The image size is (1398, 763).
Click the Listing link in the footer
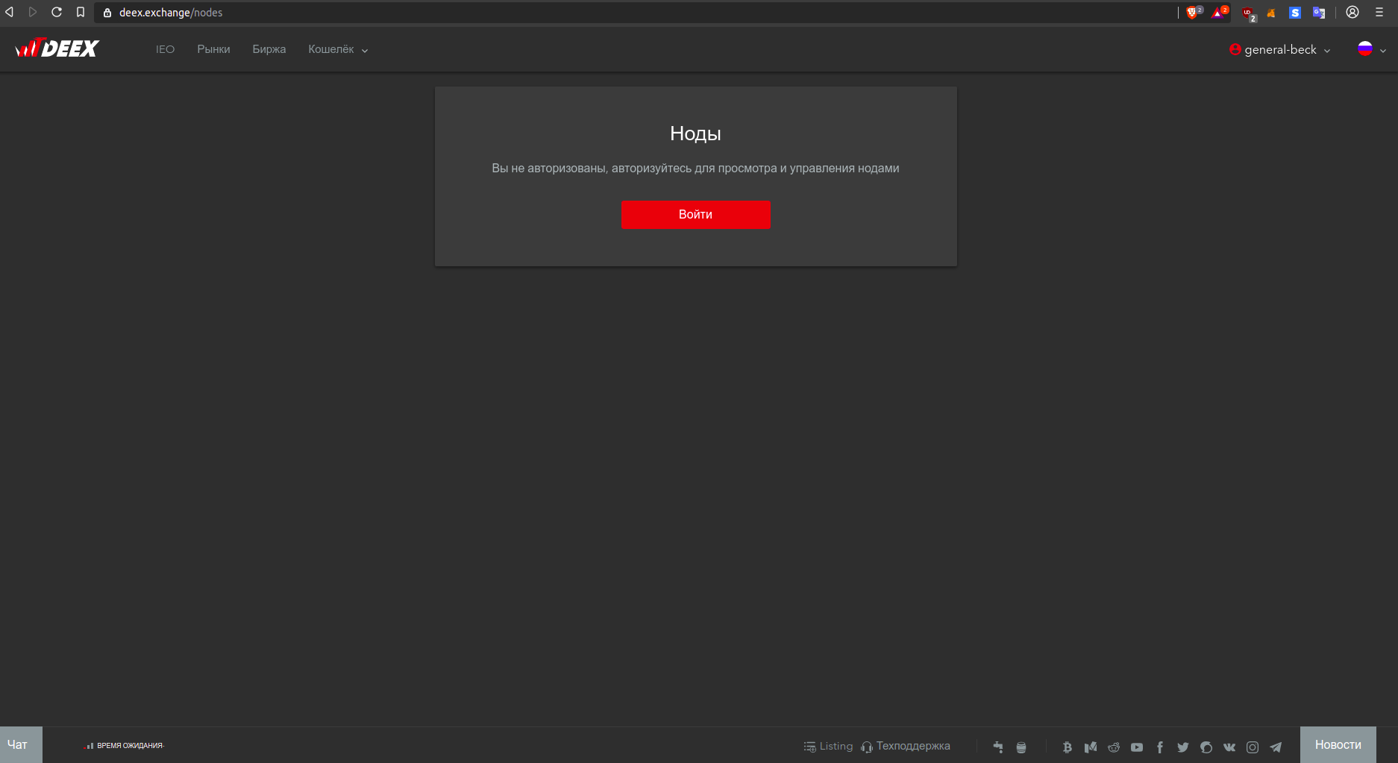(828, 747)
